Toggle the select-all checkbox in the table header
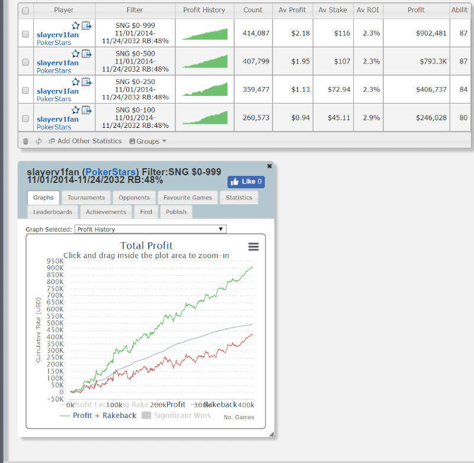 pyautogui.click(x=25, y=11)
